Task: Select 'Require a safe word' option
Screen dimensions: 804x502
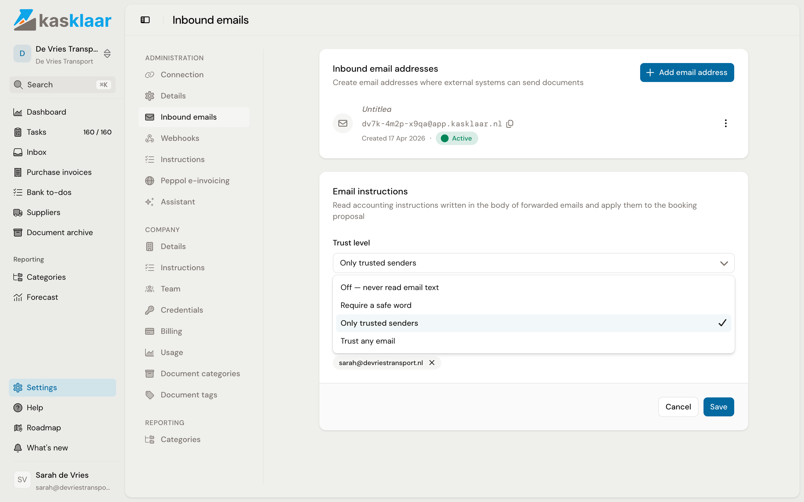Action: (x=533, y=305)
